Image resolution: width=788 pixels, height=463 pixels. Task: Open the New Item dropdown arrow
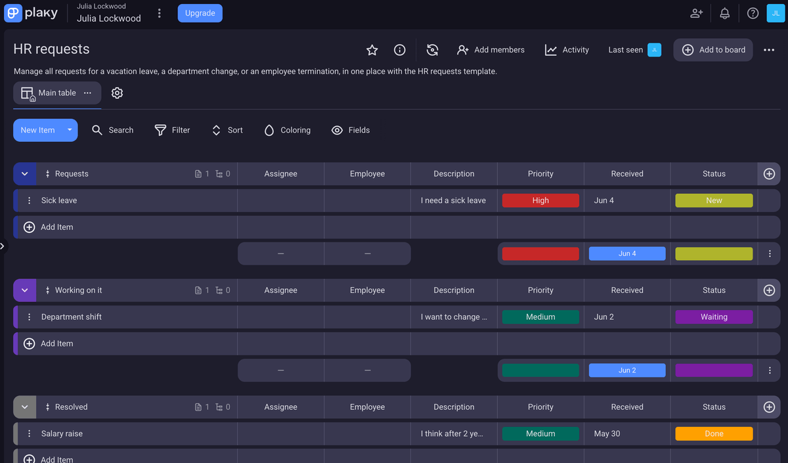pyautogui.click(x=70, y=130)
